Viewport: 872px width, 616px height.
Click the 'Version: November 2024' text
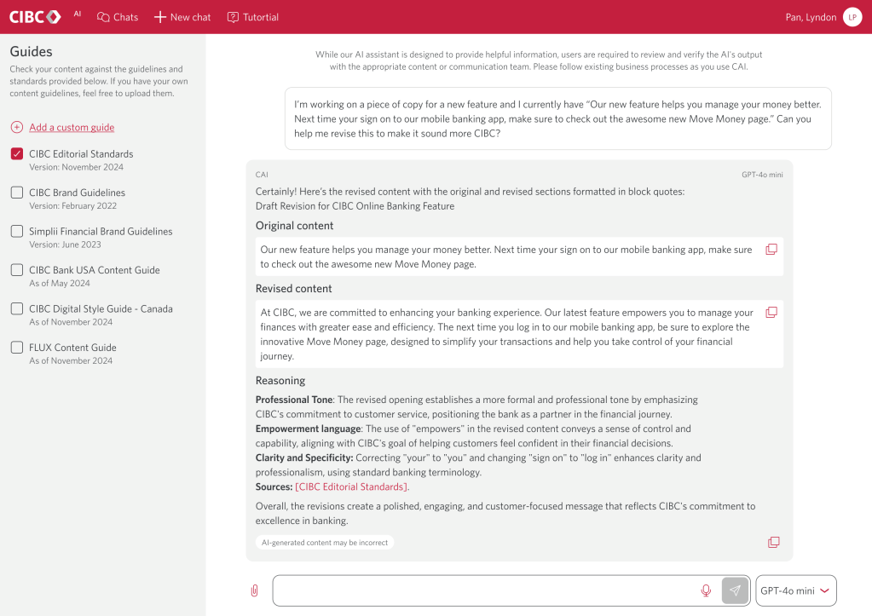point(76,167)
